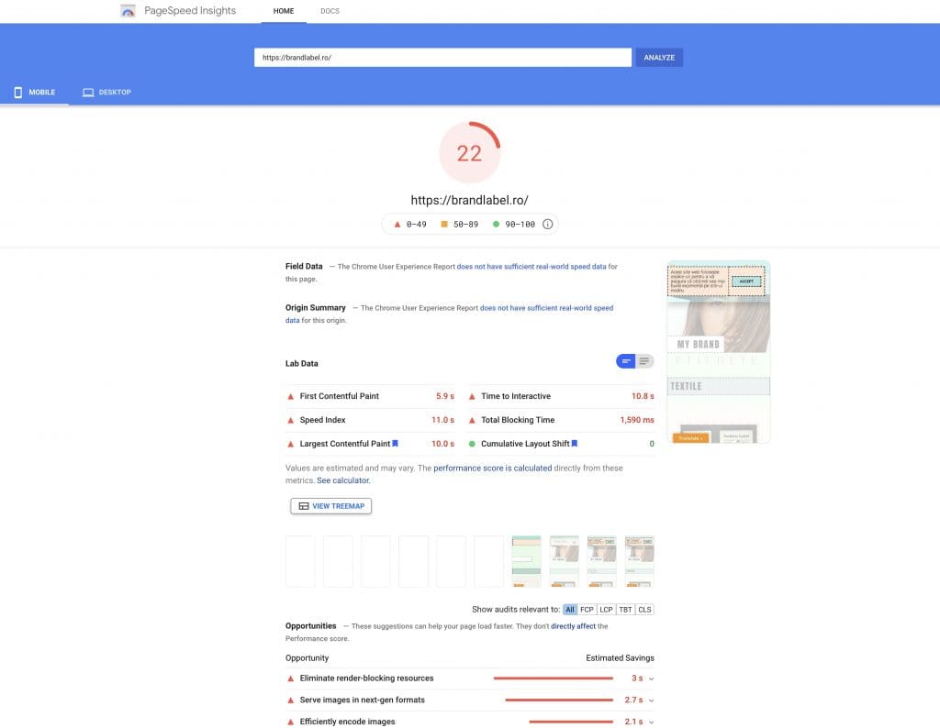Switch Lab Data to expanded list view
Image resolution: width=940 pixels, height=728 pixels.
coord(645,362)
